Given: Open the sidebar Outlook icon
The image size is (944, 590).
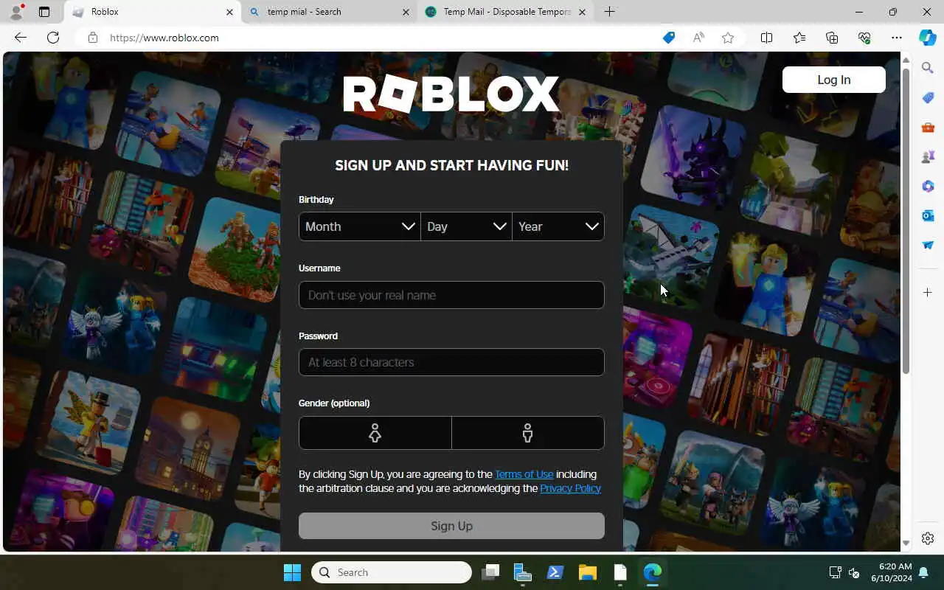Looking at the screenshot, I should tap(928, 215).
